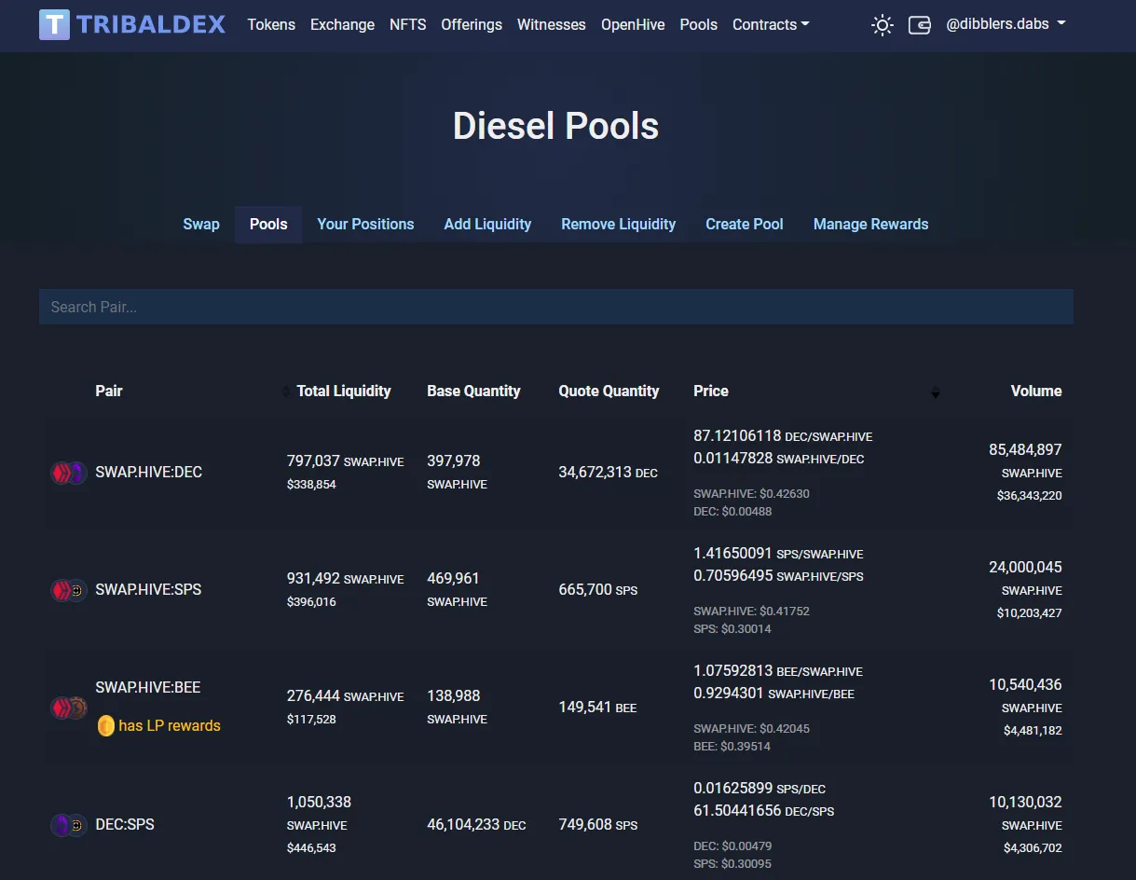Click the $4,306,702 volume amount
This screenshot has width=1136, height=880.
(x=1033, y=848)
